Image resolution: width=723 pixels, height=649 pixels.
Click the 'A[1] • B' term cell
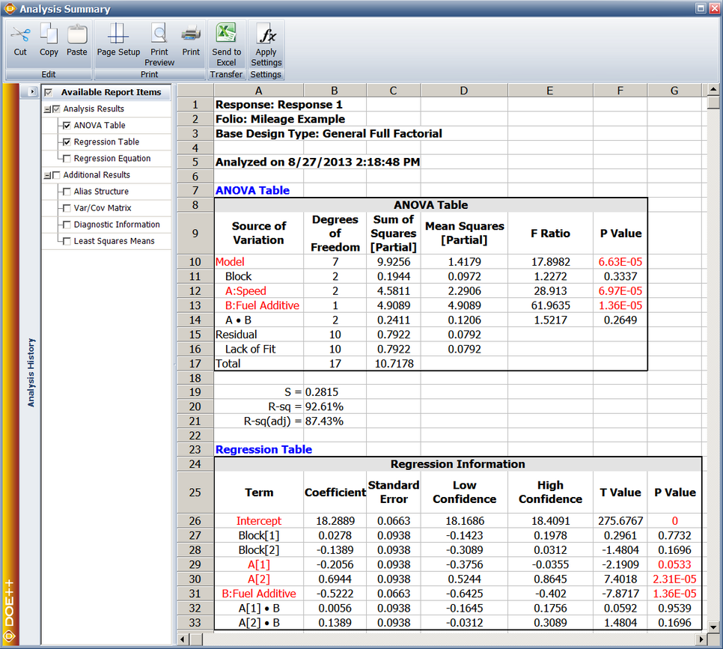point(259,609)
